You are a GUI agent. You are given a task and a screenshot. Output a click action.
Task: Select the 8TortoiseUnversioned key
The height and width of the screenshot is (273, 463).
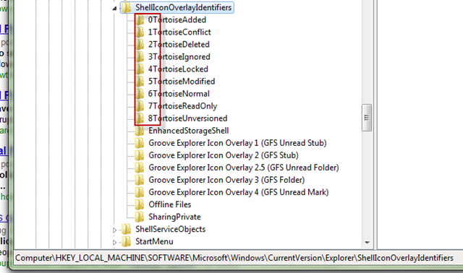click(187, 118)
